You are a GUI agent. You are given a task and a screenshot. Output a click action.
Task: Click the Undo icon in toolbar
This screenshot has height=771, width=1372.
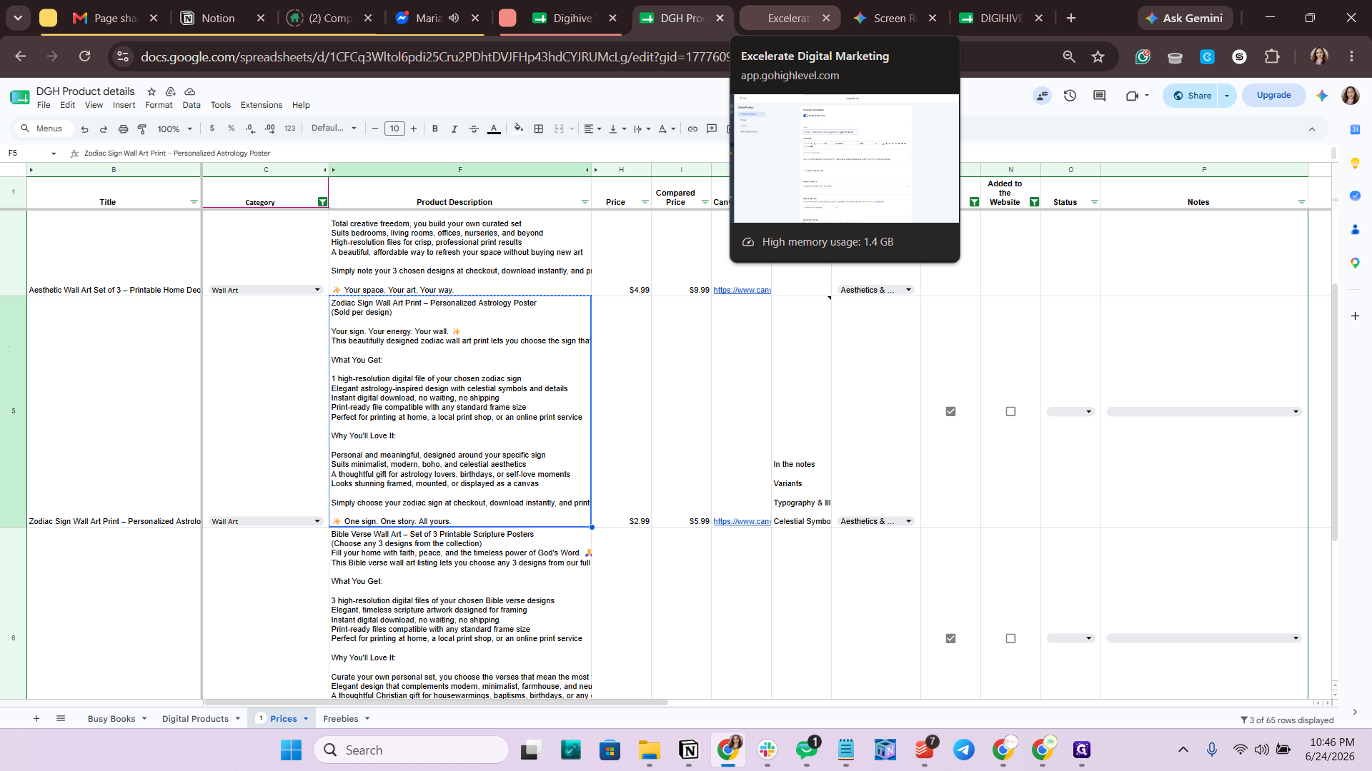point(84,128)
